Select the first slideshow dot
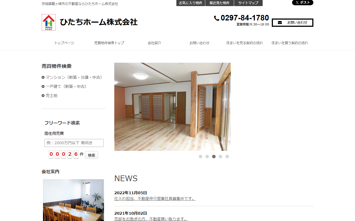 click(201, 157)
